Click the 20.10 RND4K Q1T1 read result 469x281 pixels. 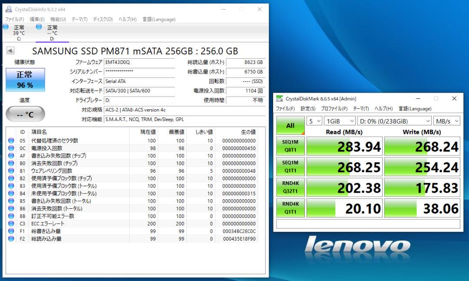pyautogui.click(x=344, y=208)
